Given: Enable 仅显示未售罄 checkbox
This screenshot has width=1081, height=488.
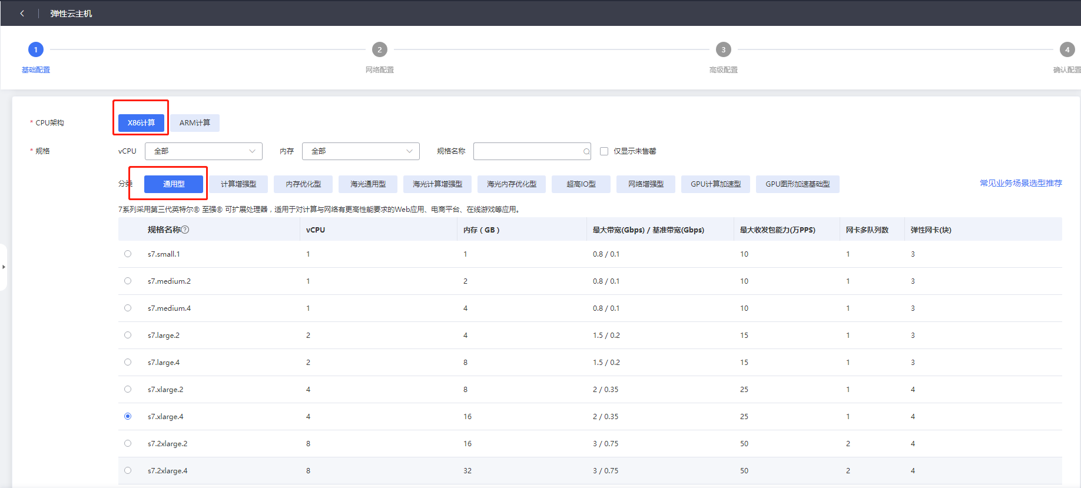Looking at the screenshot, I should [604, 151].
